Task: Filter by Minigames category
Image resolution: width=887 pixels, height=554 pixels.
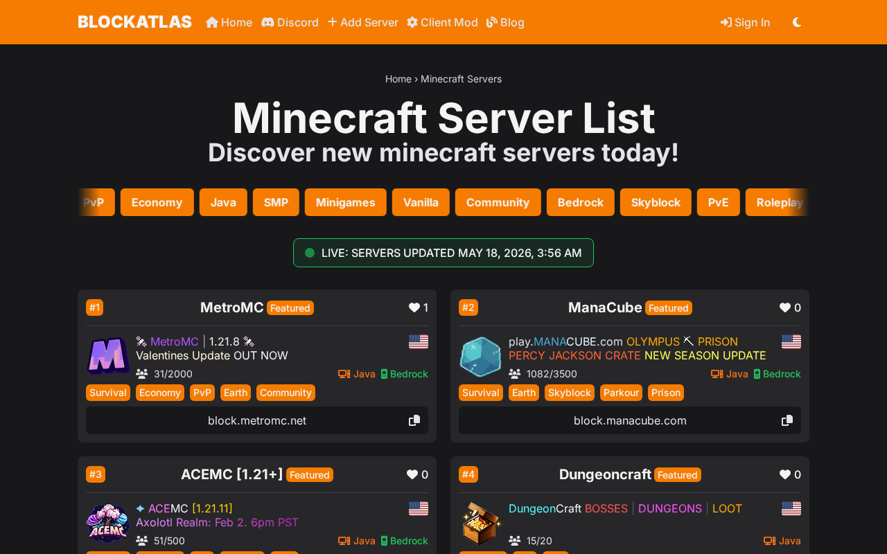Action: click(x=346, y=202)
